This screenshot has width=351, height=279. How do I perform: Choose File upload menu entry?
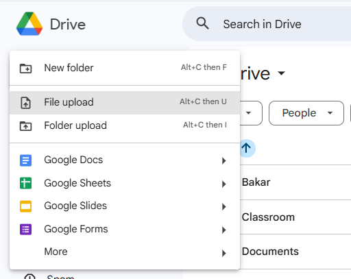click(x=125, y=103)
